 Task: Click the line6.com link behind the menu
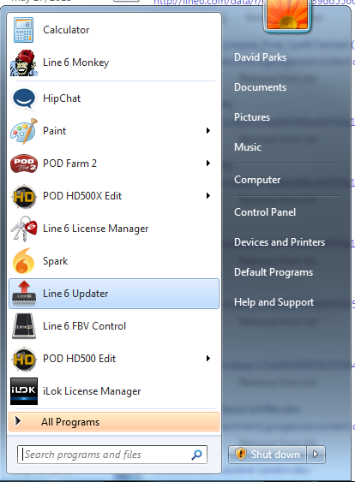(208, 3)
